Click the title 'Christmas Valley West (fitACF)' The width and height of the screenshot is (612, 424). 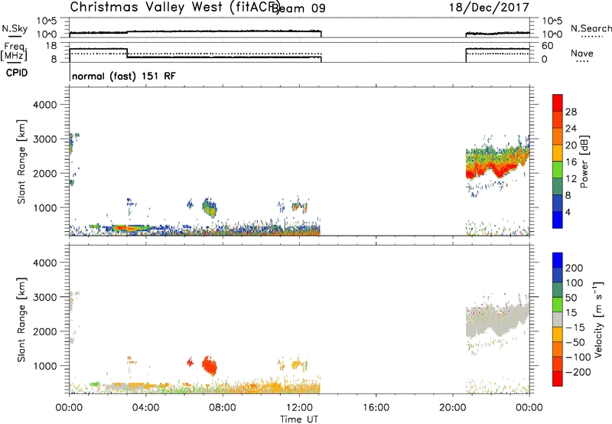coord(174,7)
